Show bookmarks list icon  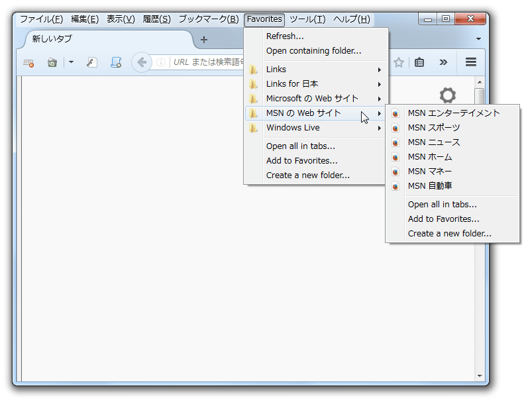pos(419,62)
